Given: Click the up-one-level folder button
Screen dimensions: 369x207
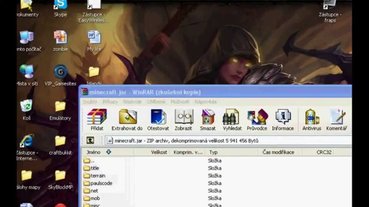Looking at the screenshot, I should [90, 140].
